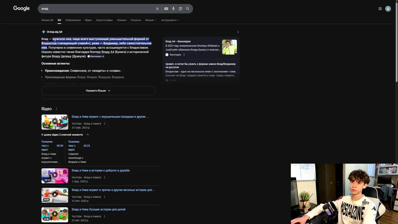Image resolution: width=398 pixels, height=224 pixels.
Task: Open the Википедия +4 sources chip
Action: 96,56
